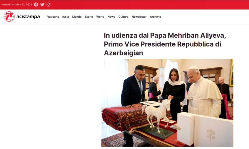Click the word Azerbaigian in the headline
Screen dimensions: 249x149
tap(123, 53)
